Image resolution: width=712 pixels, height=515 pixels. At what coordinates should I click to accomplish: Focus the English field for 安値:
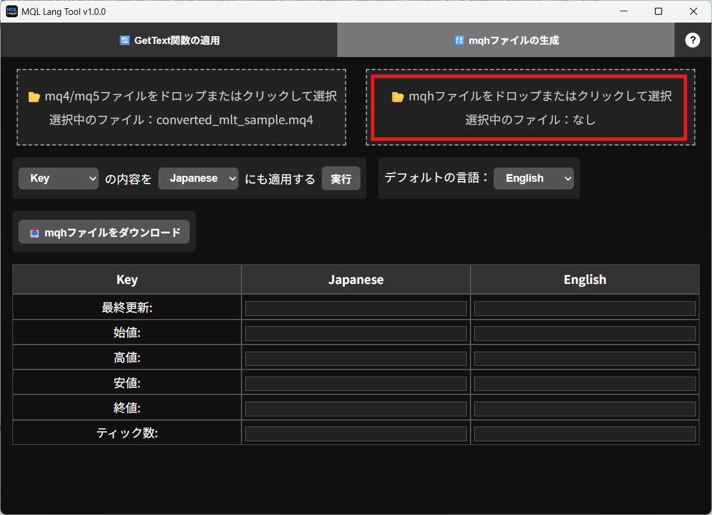click(x=585, y=384)
